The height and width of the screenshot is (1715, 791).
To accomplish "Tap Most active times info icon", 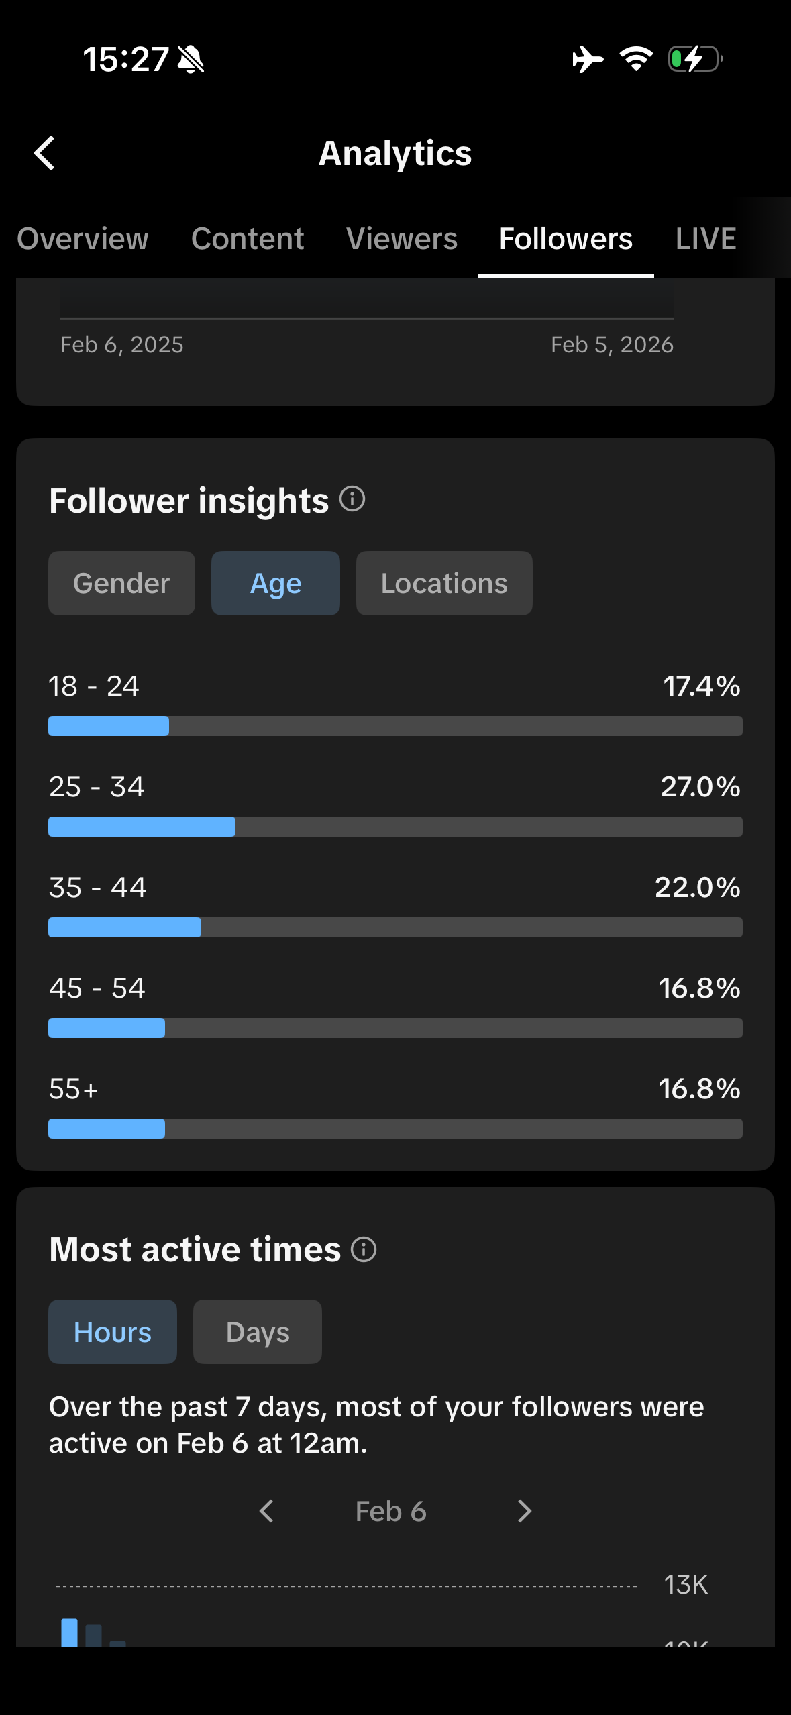I will point(364,1249).
